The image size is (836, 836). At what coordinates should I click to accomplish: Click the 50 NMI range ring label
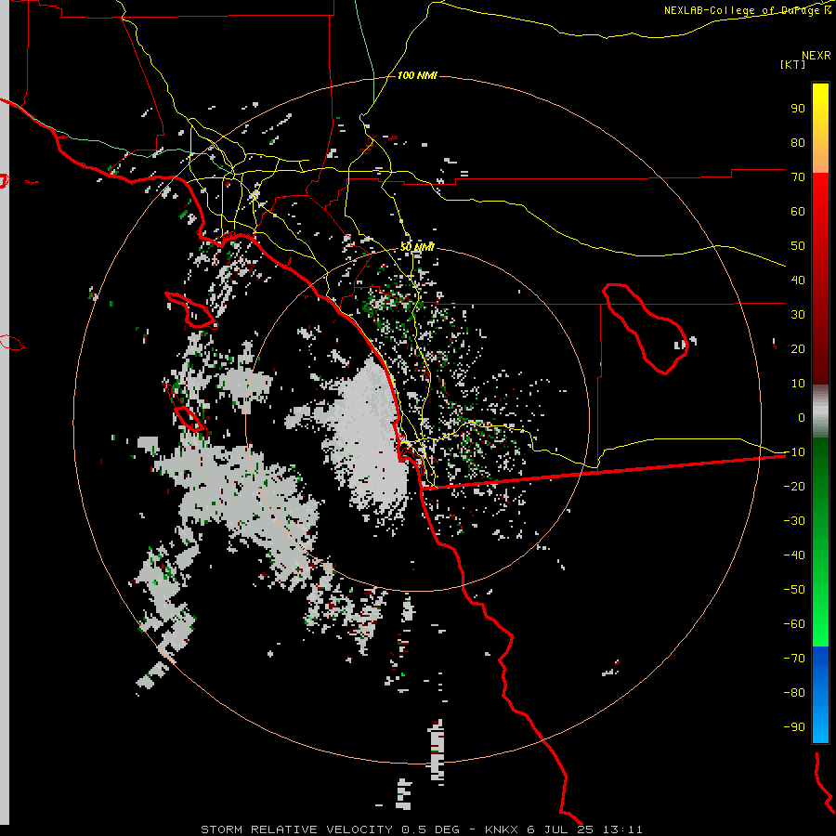coord(417,247)
